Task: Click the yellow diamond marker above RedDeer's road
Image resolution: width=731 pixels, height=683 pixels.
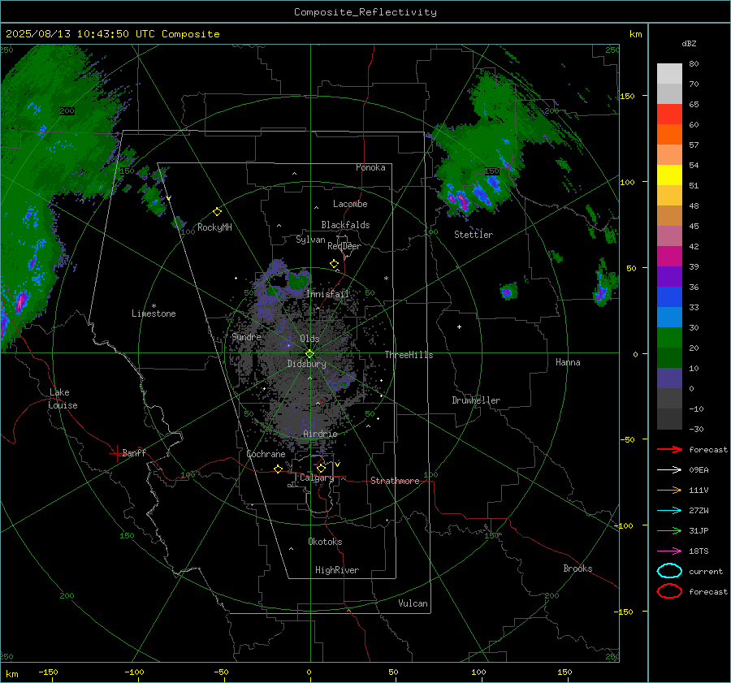Action: [x=334, y=264]
